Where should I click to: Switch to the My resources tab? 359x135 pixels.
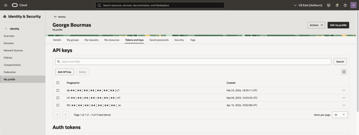click(x=112, y=40)
